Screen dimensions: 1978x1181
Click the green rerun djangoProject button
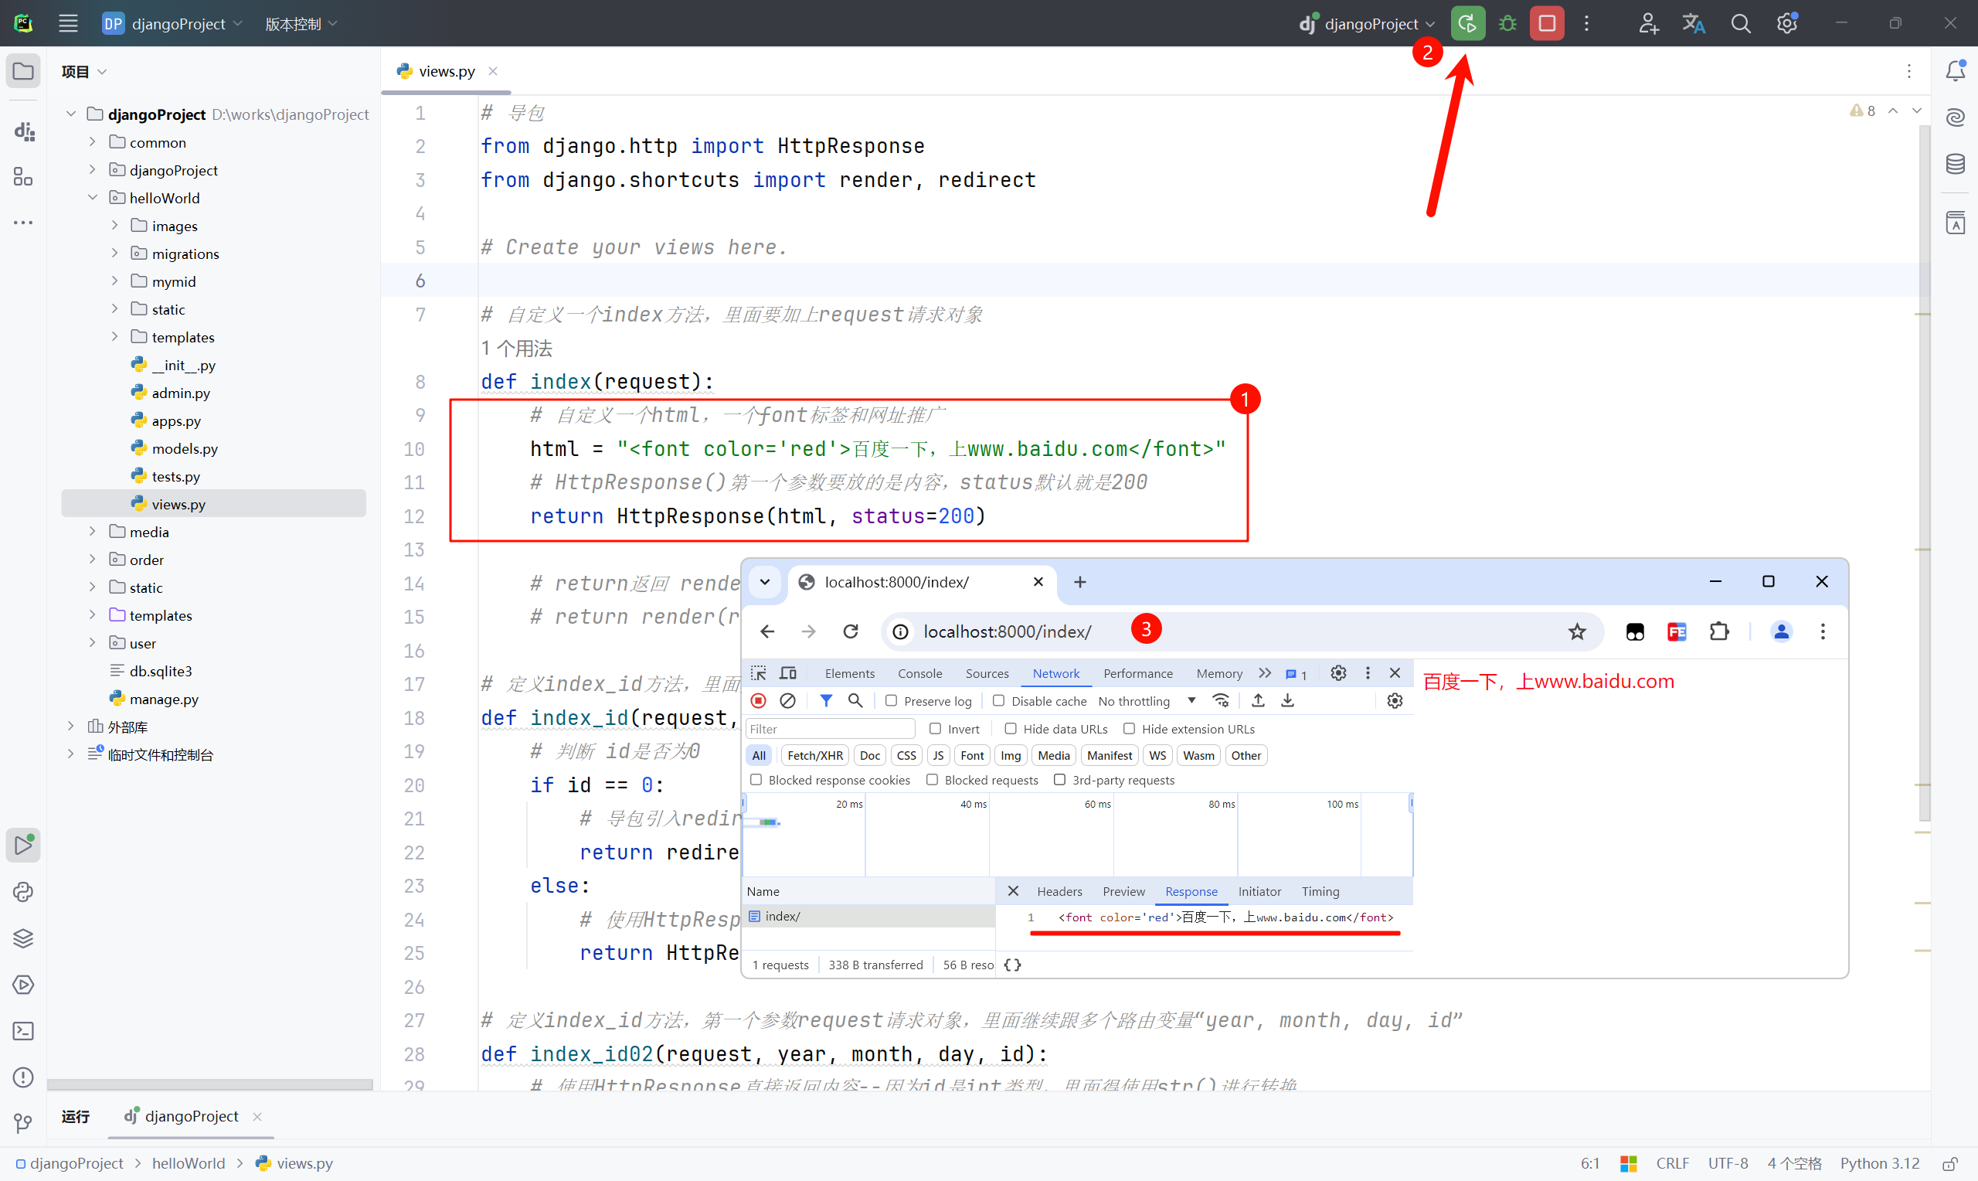tap(1467, 23)
